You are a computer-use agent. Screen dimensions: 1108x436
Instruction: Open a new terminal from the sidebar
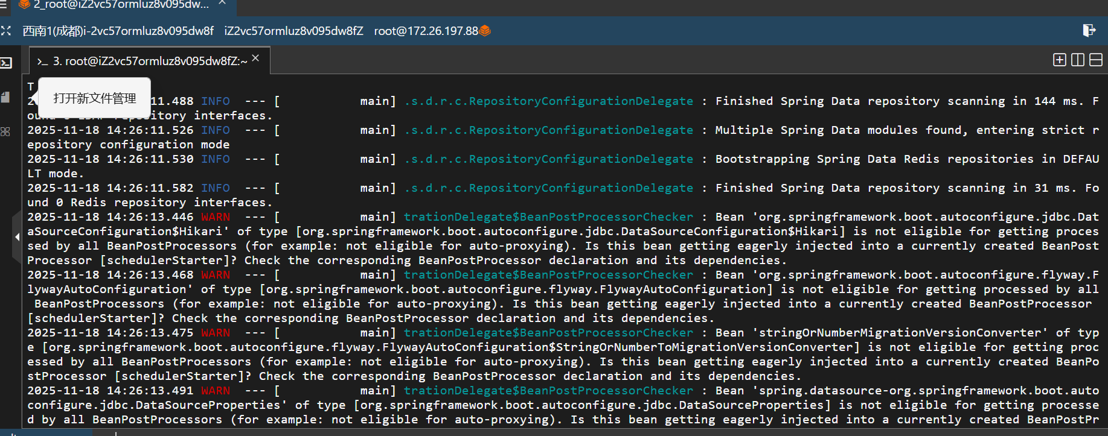6,63
